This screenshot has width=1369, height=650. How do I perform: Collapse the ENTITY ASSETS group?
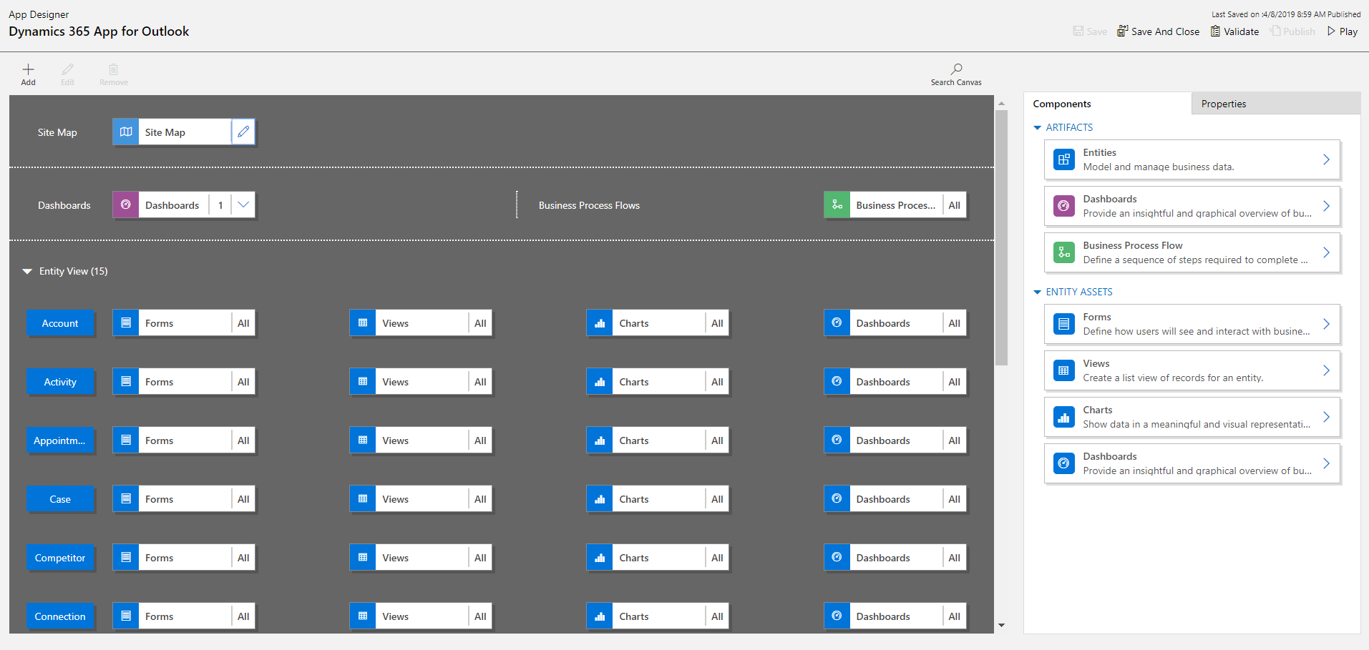click(x=1038, y=292)
